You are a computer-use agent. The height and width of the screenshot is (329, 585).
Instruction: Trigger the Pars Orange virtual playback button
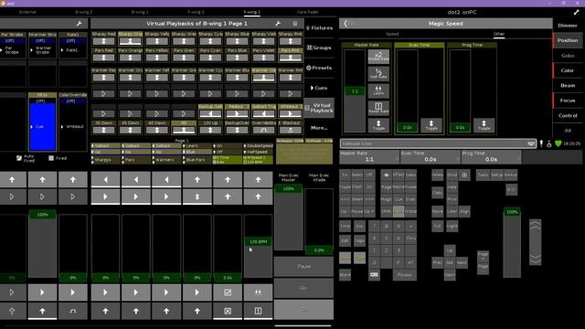tap(130, 58)
